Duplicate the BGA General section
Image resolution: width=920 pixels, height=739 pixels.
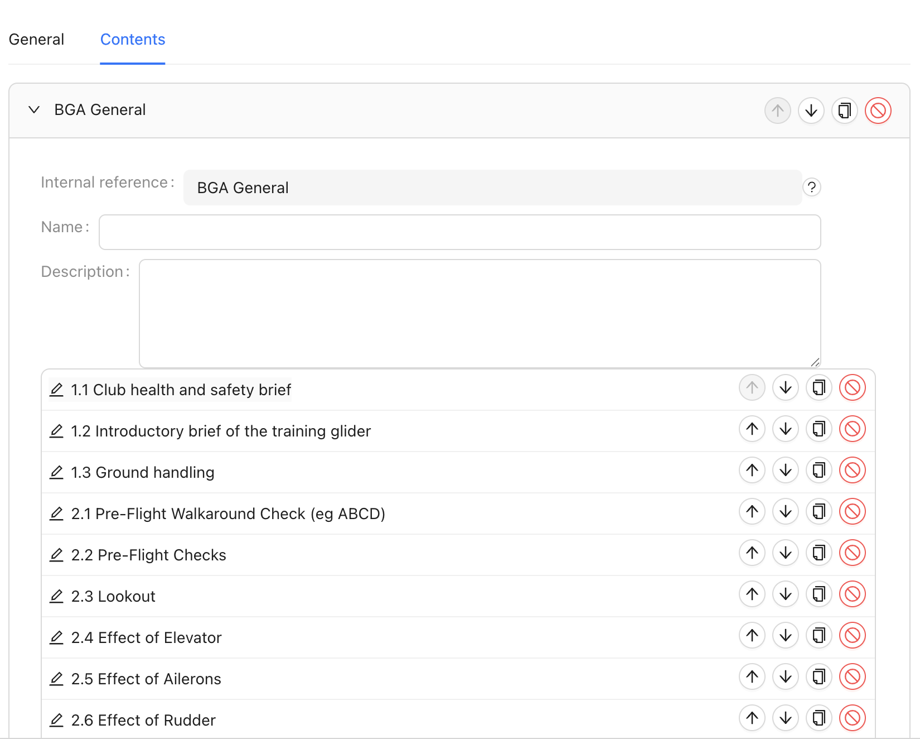(x=844, y=111)
